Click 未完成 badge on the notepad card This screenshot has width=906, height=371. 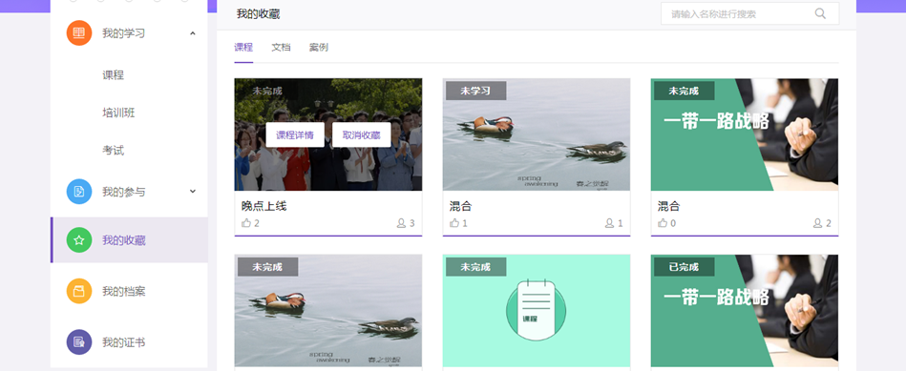pos(476,267)
